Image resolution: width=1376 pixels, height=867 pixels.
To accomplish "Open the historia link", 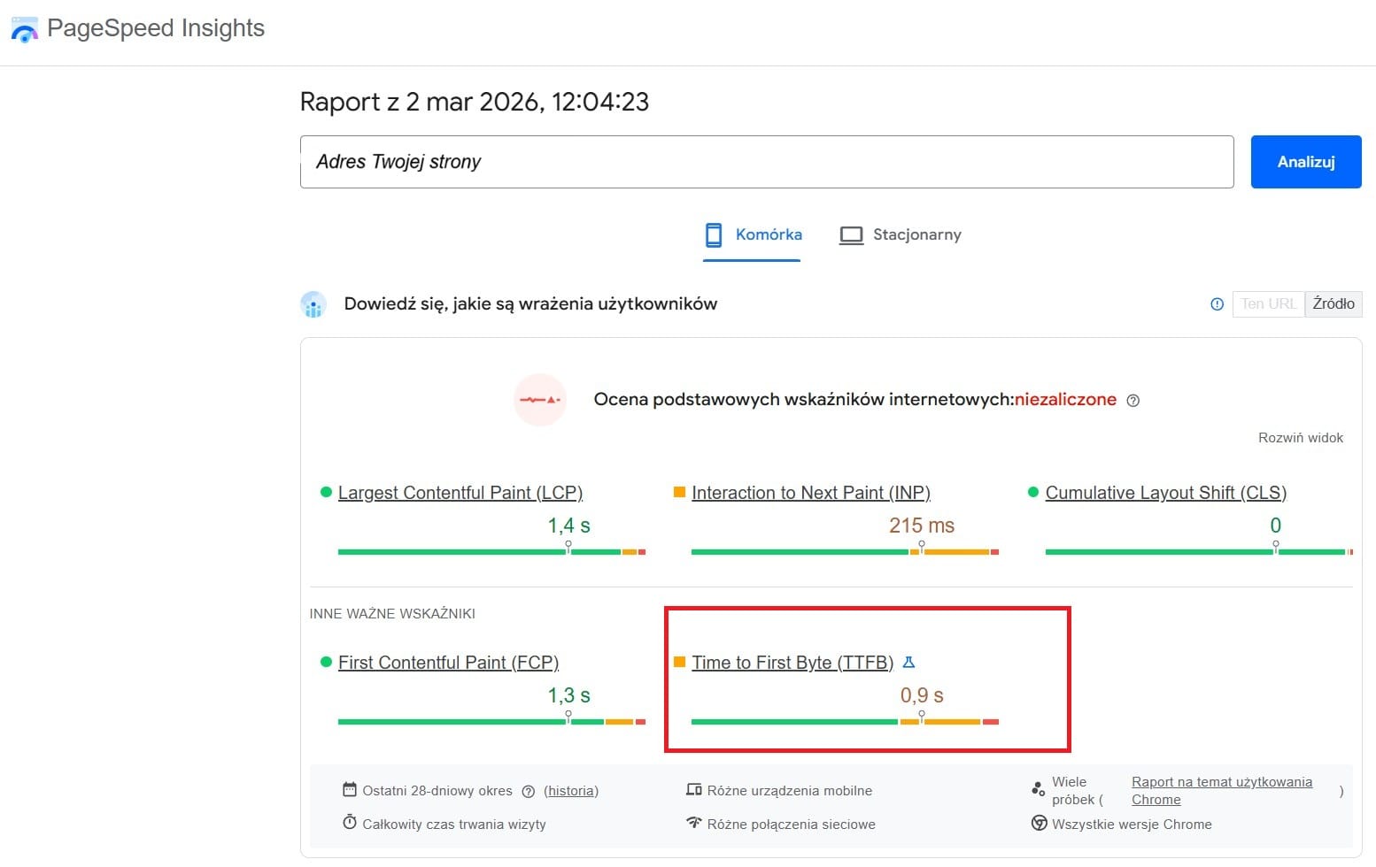I will [x=571, y=791].
